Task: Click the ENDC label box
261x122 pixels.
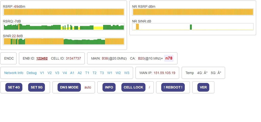Action: point(8,58)
